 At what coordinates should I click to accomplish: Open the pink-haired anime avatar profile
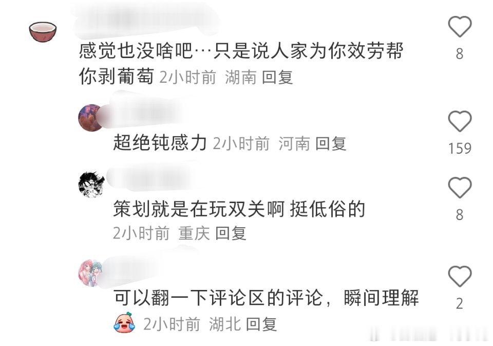tap(90, 273)
